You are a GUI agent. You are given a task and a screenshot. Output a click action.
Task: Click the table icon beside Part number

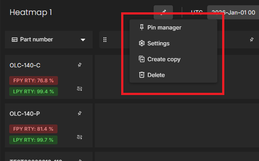point(14,40)
